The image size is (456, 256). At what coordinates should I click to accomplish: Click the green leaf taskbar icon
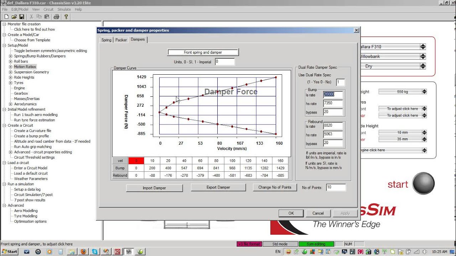141,251
